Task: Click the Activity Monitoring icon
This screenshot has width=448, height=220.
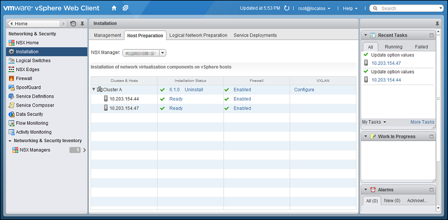Action: tap(11, 132)
